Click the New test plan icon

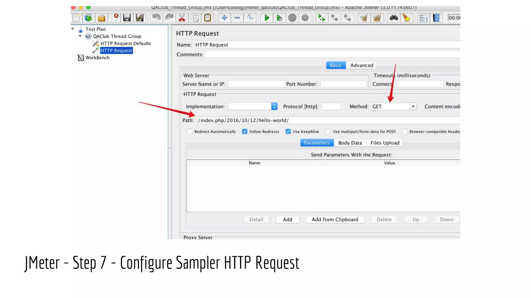tap(76, 18)
